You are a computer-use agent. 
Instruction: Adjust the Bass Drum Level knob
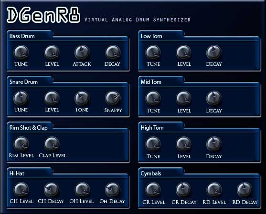coord(52,52)
